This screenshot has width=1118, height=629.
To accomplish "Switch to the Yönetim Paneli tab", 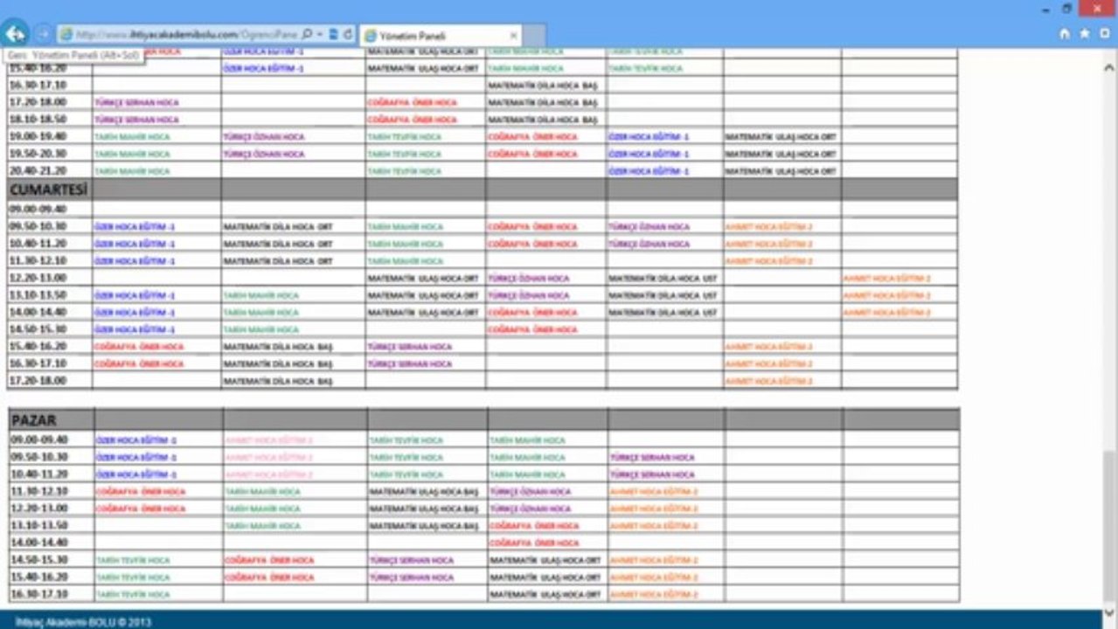I will pyautogui.click(x=441, y=36).
